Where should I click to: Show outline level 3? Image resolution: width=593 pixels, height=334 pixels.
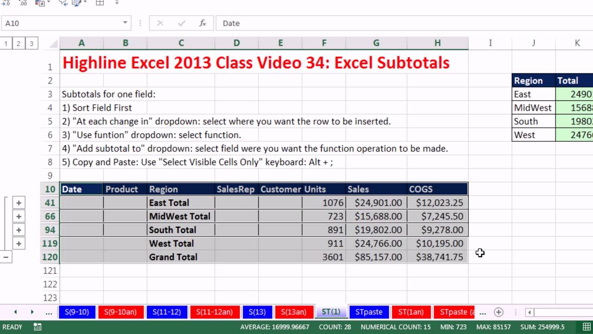(x=32, y=44)
